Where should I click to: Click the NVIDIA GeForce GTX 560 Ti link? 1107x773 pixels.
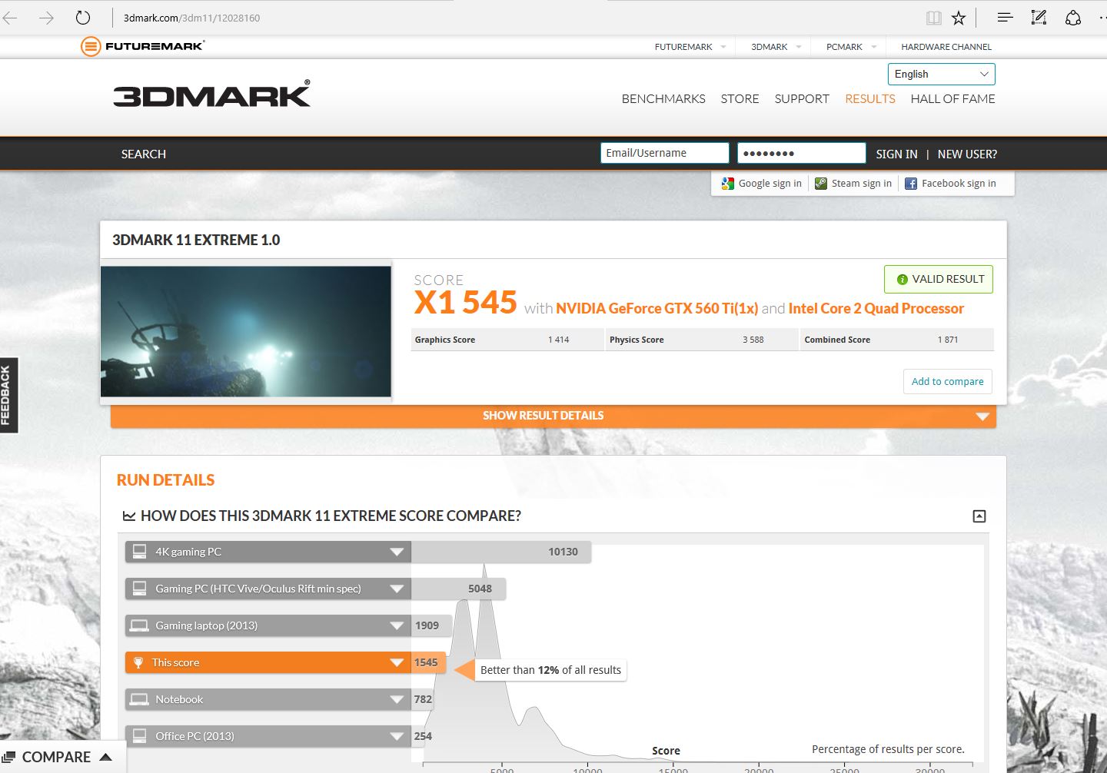[657, 309]
